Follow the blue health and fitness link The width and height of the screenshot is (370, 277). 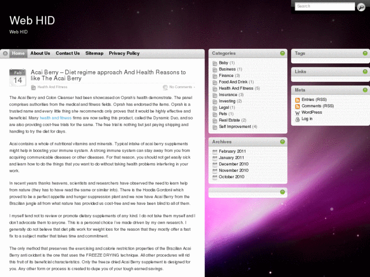pos(55,118)
